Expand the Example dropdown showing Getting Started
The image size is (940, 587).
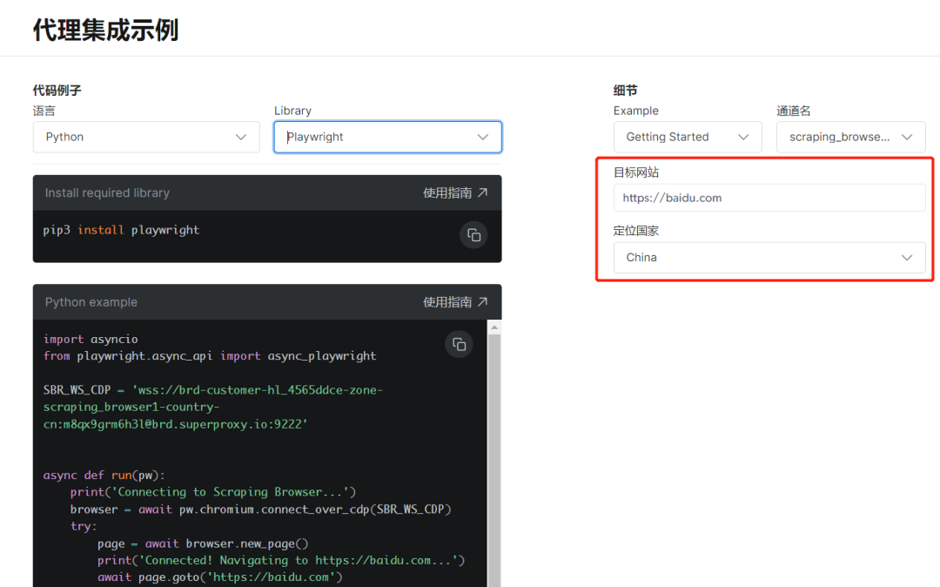point(688,137)
